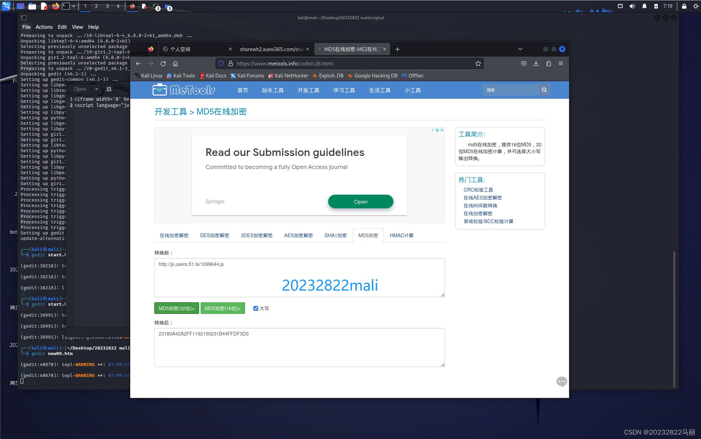Open the log out icon in the panel

[x=696, y=6]
